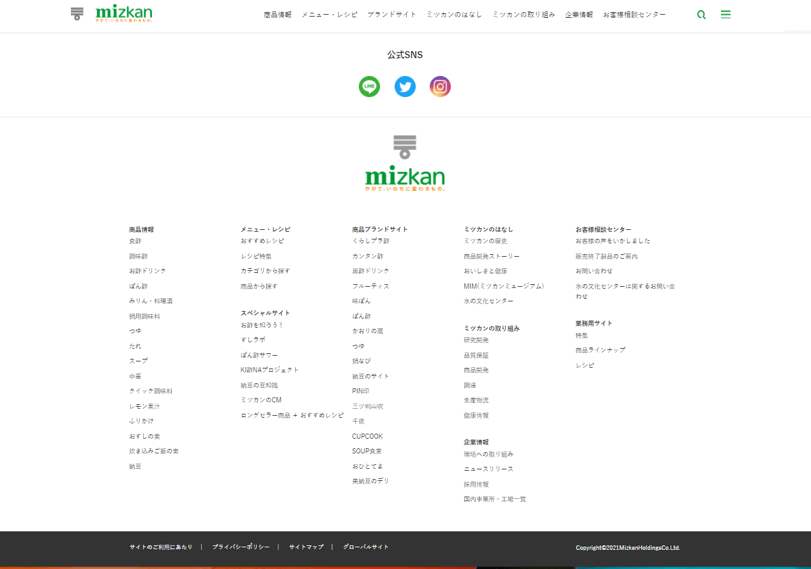Open the ミツカンのCM link
The height and width of the screenshot is (569, 811).
point(261,400)
